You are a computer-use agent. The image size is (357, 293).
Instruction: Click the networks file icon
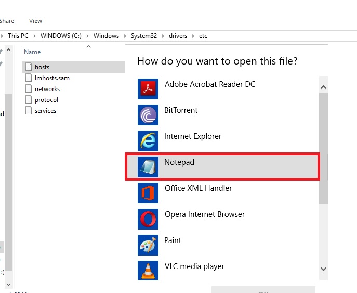pyautogui.click(x=29, y=88)
